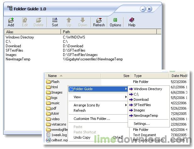Select the NewImageTemp alias row
Screen dimensions: 194x149
point(18,59)
